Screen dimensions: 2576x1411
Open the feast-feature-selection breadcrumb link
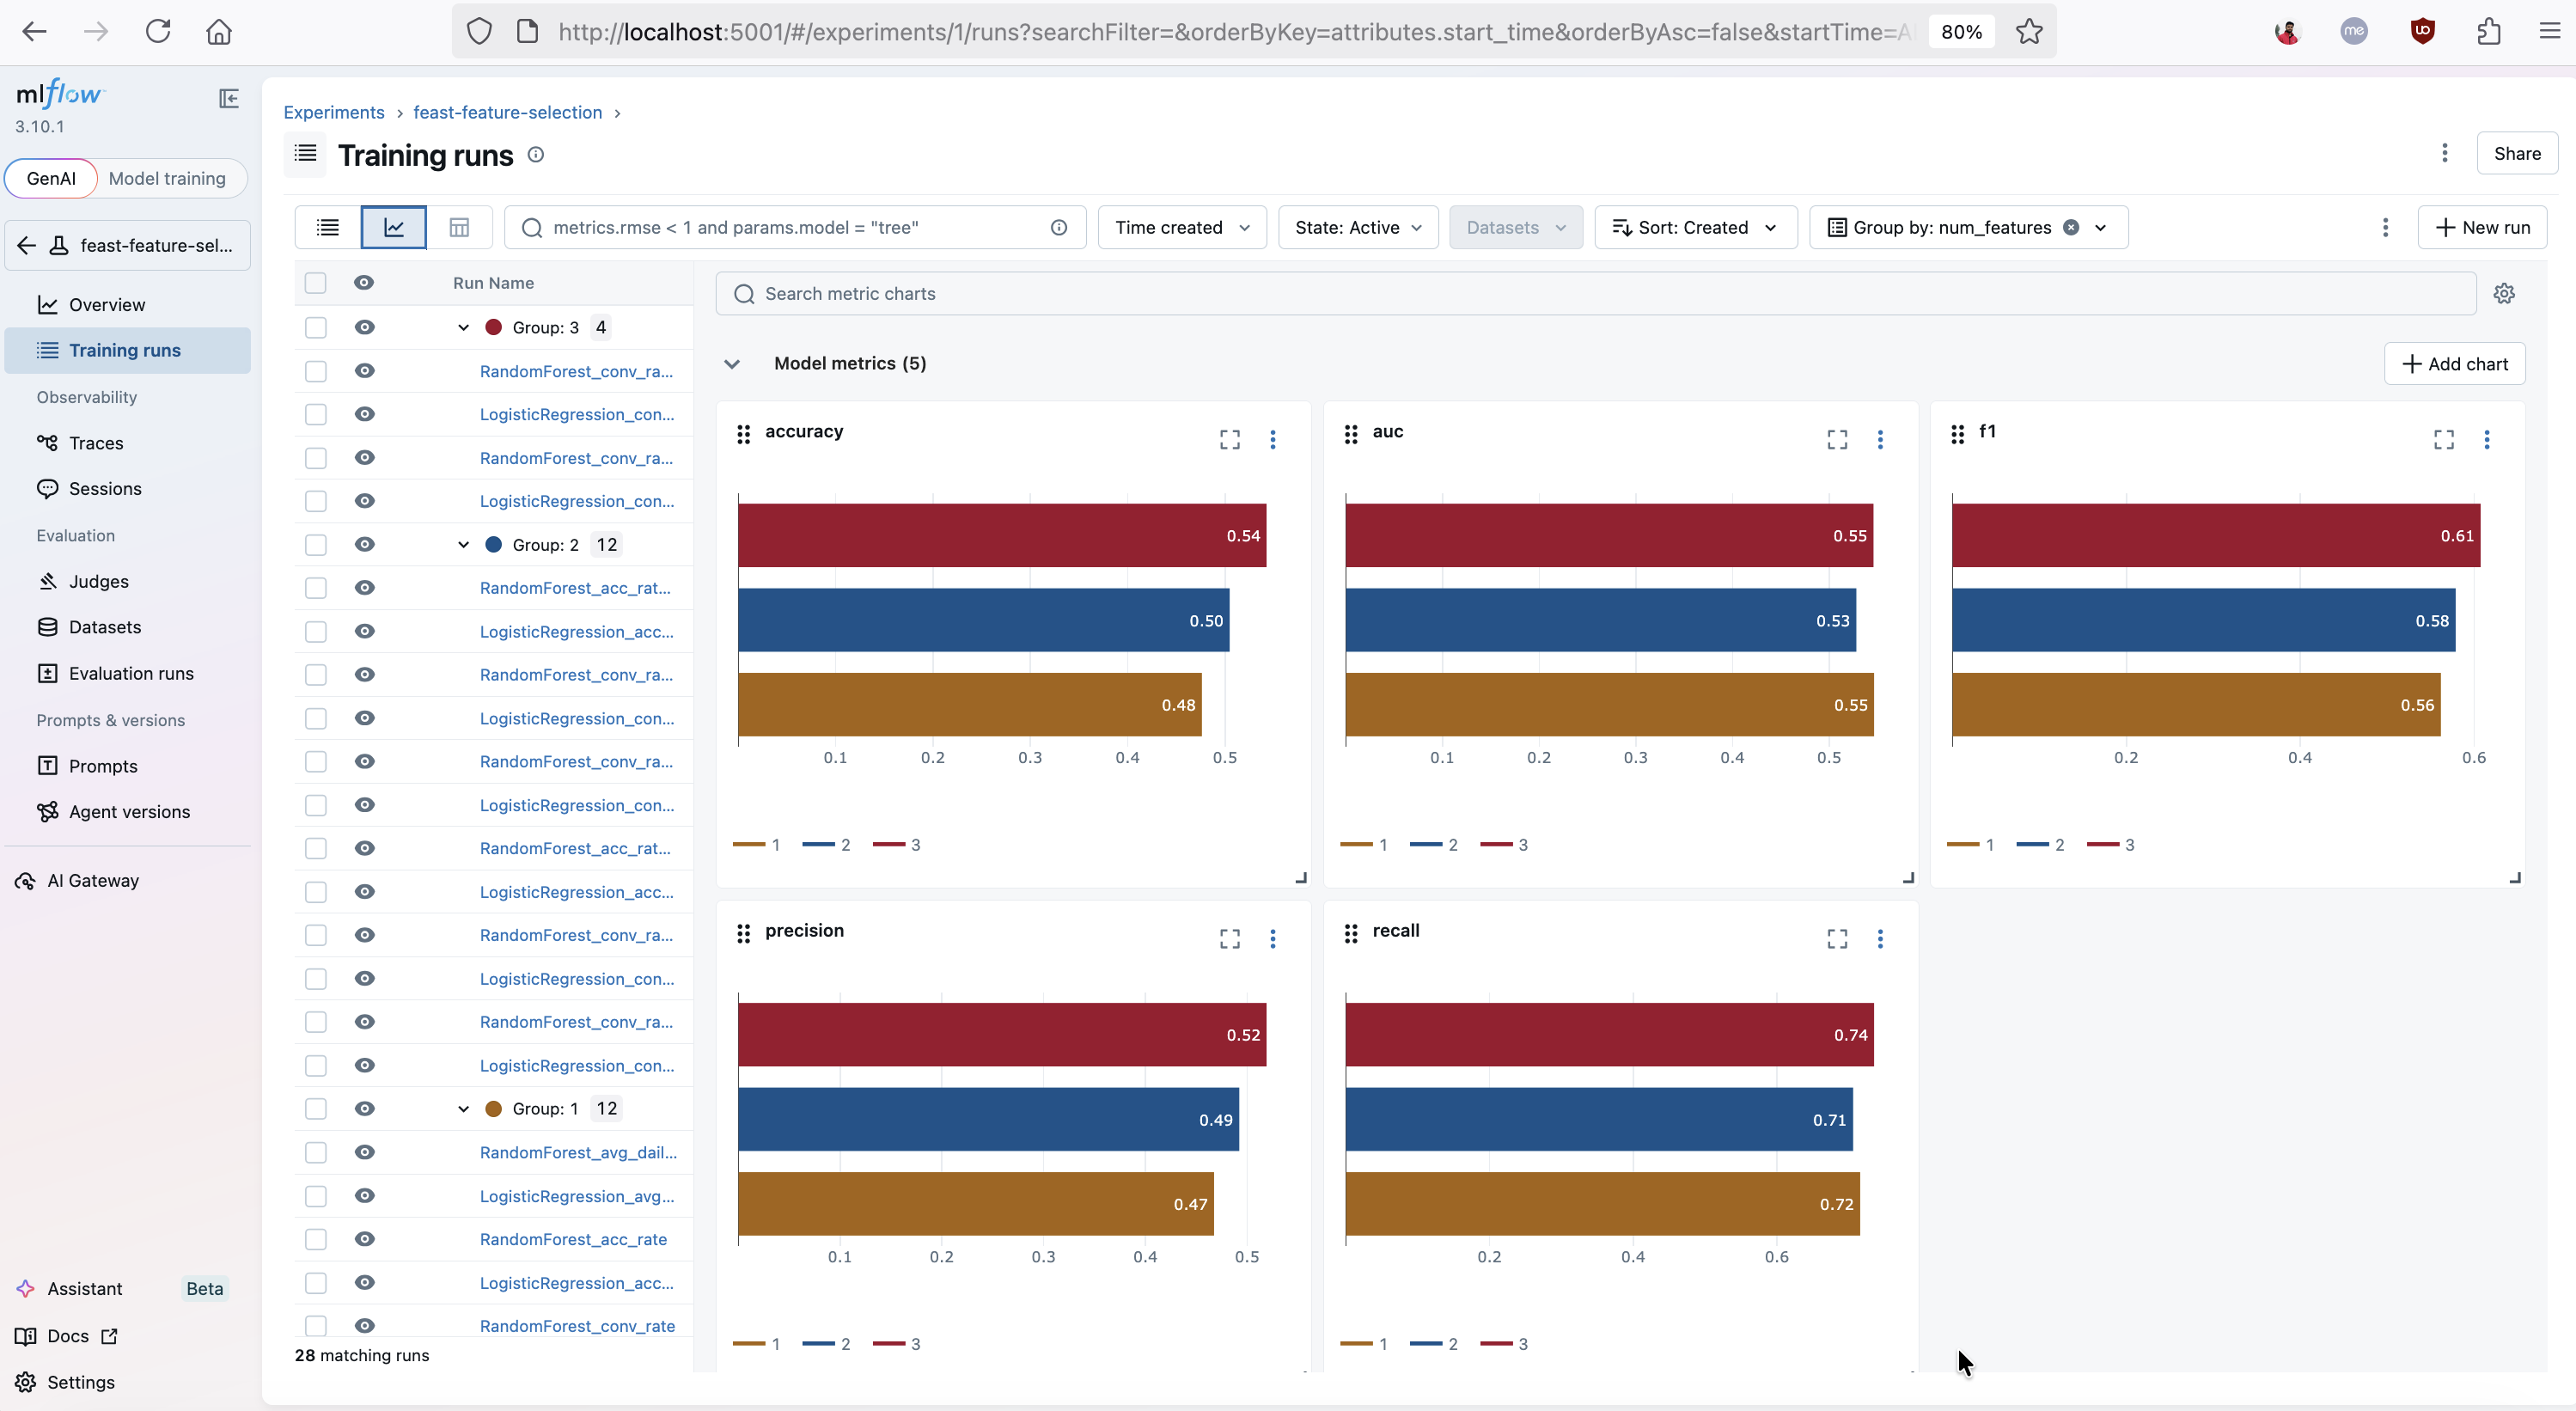coord(508,112)
